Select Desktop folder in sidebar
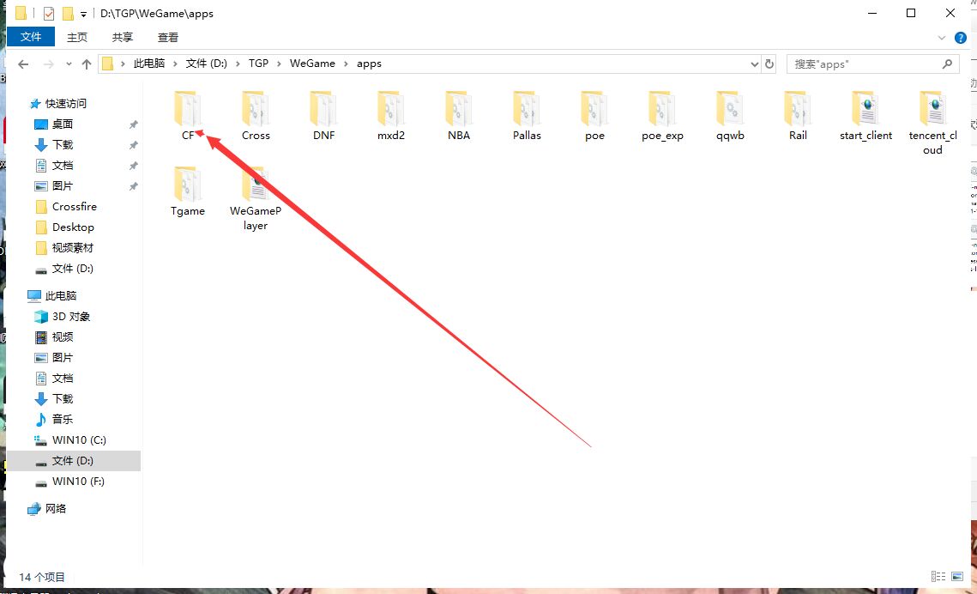Viewport: 977px width, 594px height. click(73, 227)
